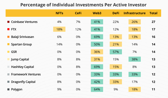Click GSR's highlighted 57% DeFi cell

click(116, 52)
